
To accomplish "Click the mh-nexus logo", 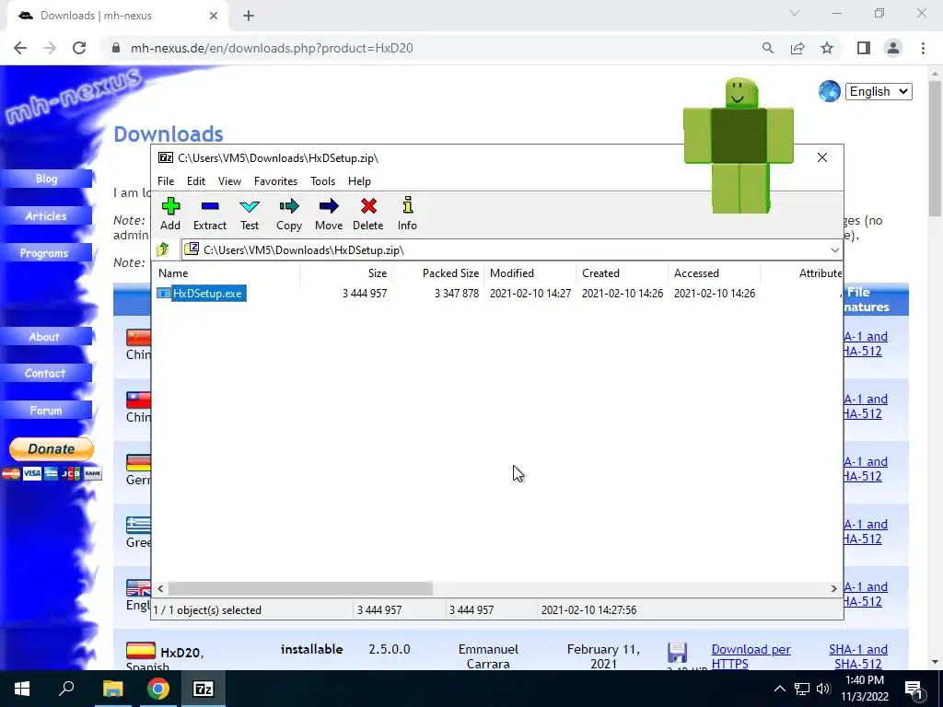I will coord(74,95).
